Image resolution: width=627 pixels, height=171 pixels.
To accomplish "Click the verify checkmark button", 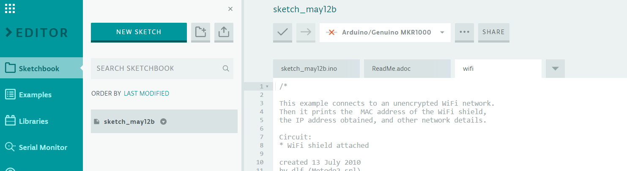I will tap(283, 32).
